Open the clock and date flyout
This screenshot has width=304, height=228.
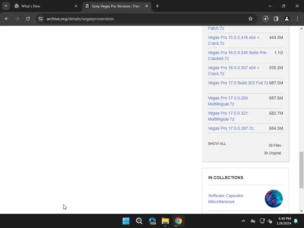click(284, 221)
